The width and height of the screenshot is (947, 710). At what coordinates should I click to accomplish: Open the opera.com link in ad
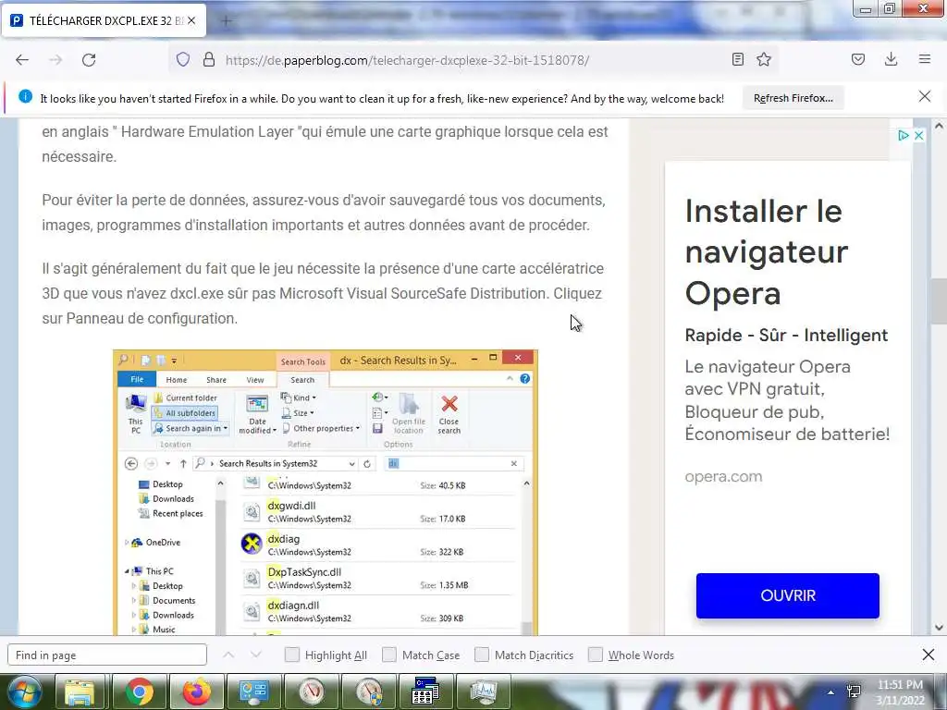pyautogui.click(x=723, y=476)
